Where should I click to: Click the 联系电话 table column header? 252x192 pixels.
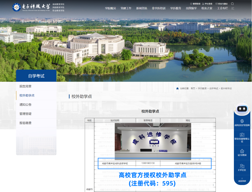click(x=148, y=120)
